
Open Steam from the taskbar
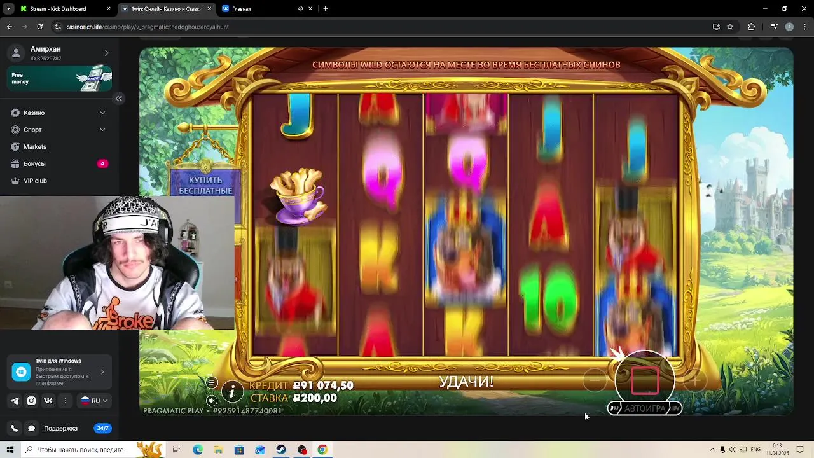click(281, 450)
